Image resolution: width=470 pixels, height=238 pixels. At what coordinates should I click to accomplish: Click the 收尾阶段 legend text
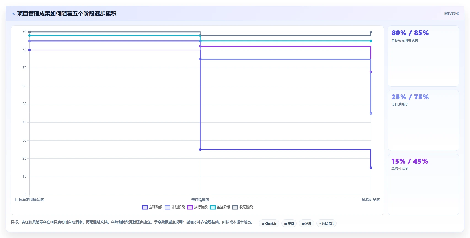246,207
